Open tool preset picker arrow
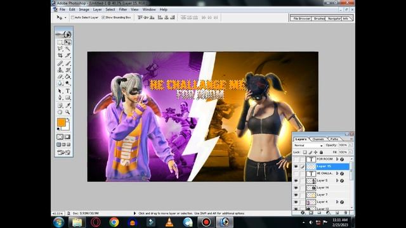 point(65,18)
